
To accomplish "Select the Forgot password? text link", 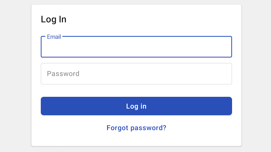I will tap(136, 128).
